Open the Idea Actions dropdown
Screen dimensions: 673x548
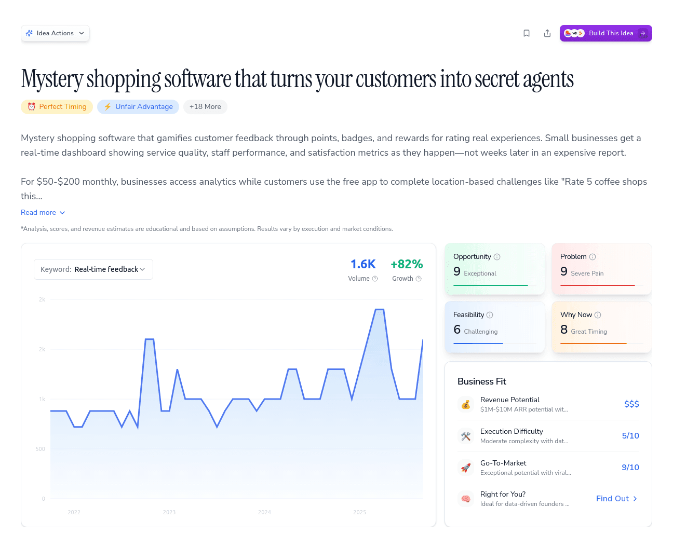[55, 33]
